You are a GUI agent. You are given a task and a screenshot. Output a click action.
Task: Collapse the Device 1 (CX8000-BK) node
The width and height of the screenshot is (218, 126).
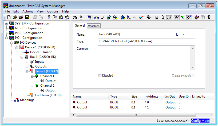pos(17,48)
